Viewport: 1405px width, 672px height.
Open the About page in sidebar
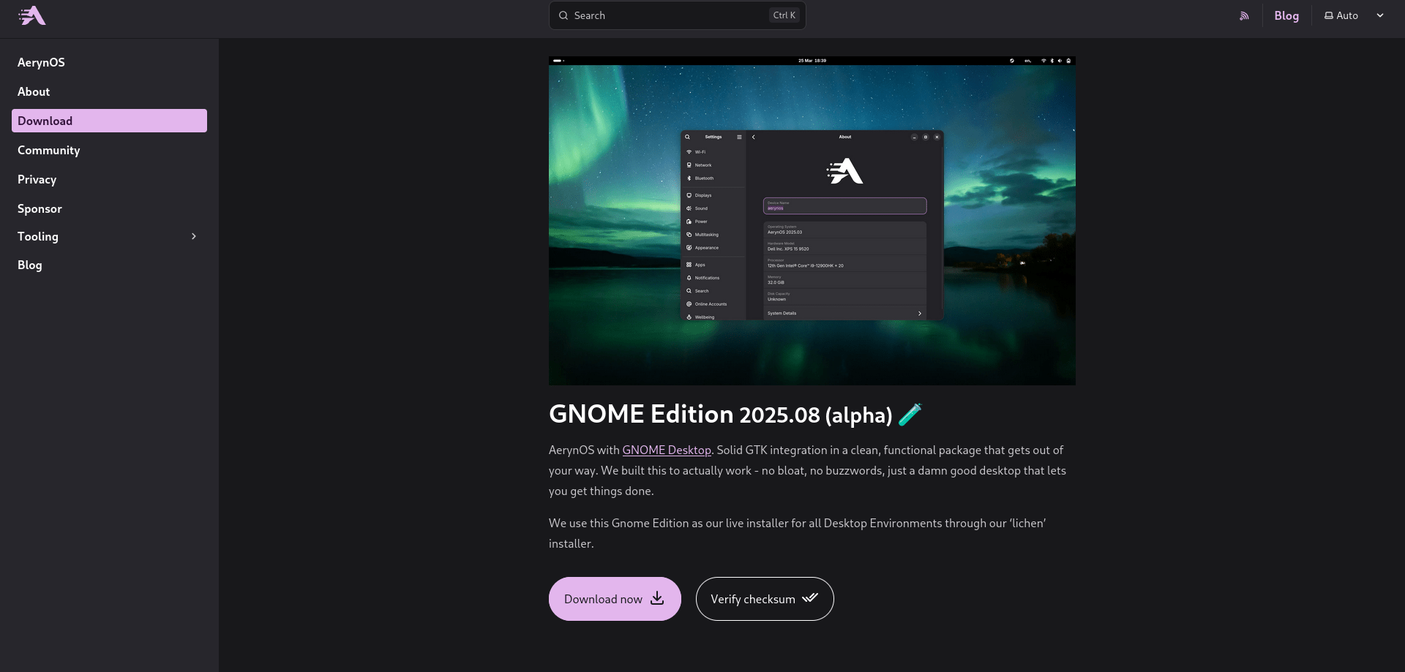(x=34, y=91)
